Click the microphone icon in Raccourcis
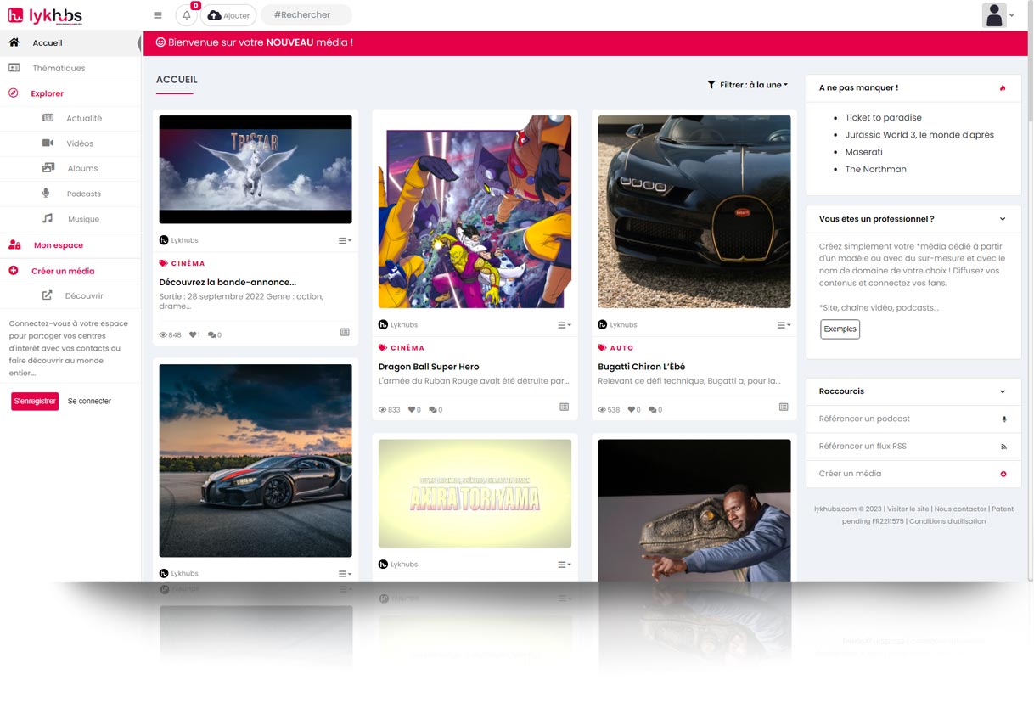The height and width of the screenshot is (708, 1034). 1003,419
